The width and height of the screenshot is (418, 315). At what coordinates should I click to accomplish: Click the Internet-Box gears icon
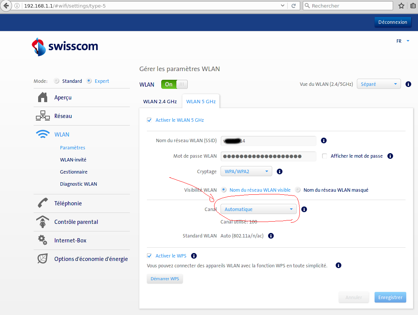(43, 240)
